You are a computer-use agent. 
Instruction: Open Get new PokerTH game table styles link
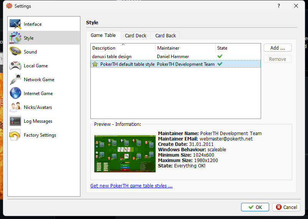pos(132,186)
